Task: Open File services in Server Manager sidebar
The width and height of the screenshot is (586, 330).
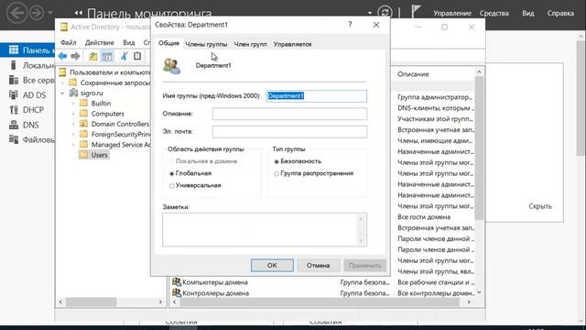Action: 32,139
